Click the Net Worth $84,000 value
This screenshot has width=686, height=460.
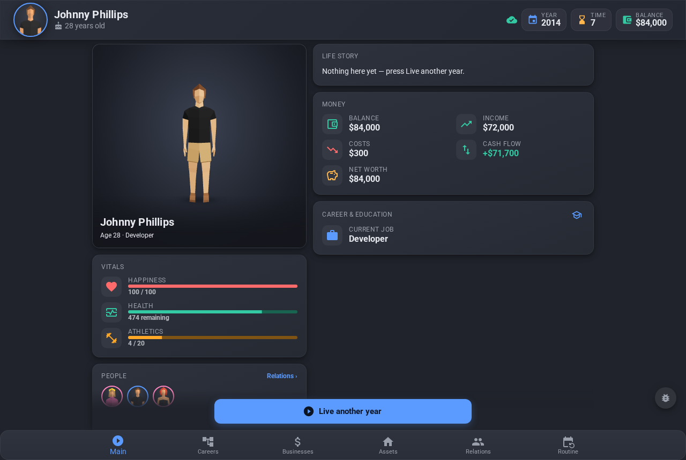[364, 179]
